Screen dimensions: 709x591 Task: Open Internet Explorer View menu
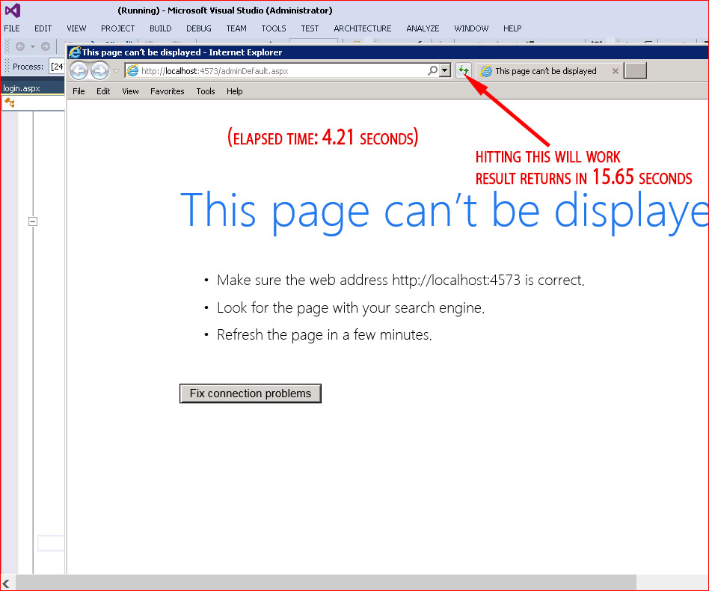(x=130, y=91)
